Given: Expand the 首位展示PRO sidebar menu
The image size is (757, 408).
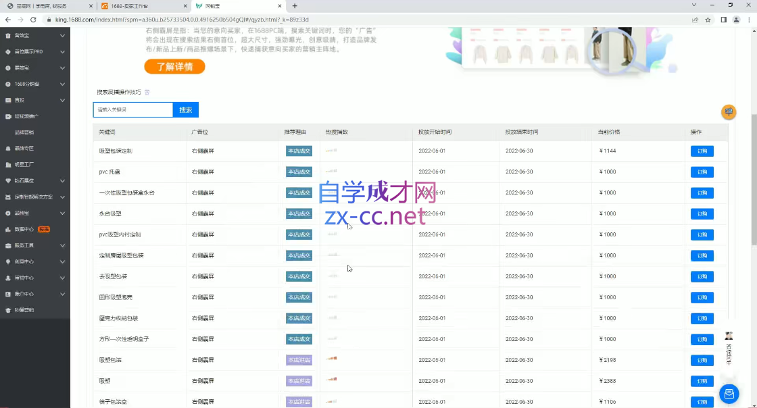Looking at the screenshot, I should pos(62,52).
